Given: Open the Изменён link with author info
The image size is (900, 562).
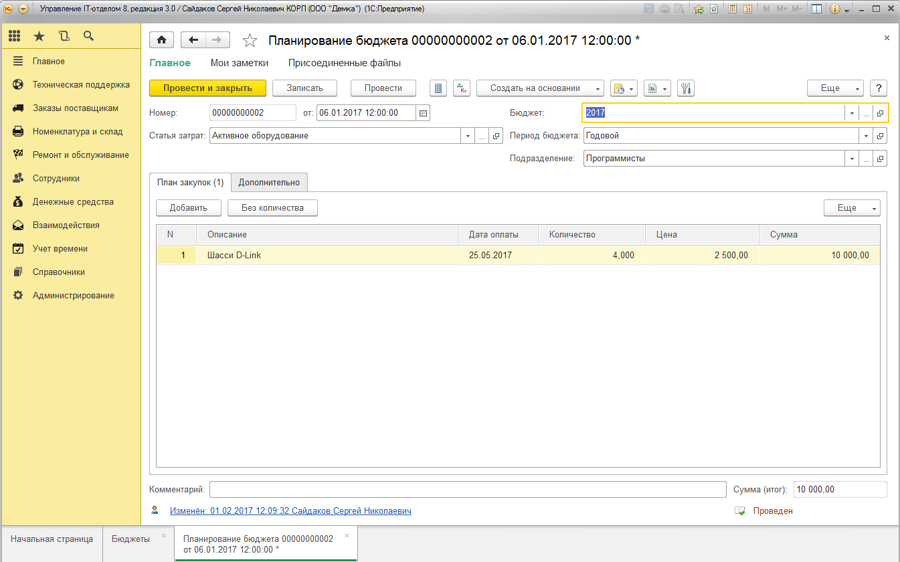Looking at the screenshot, I should point(290,511).
